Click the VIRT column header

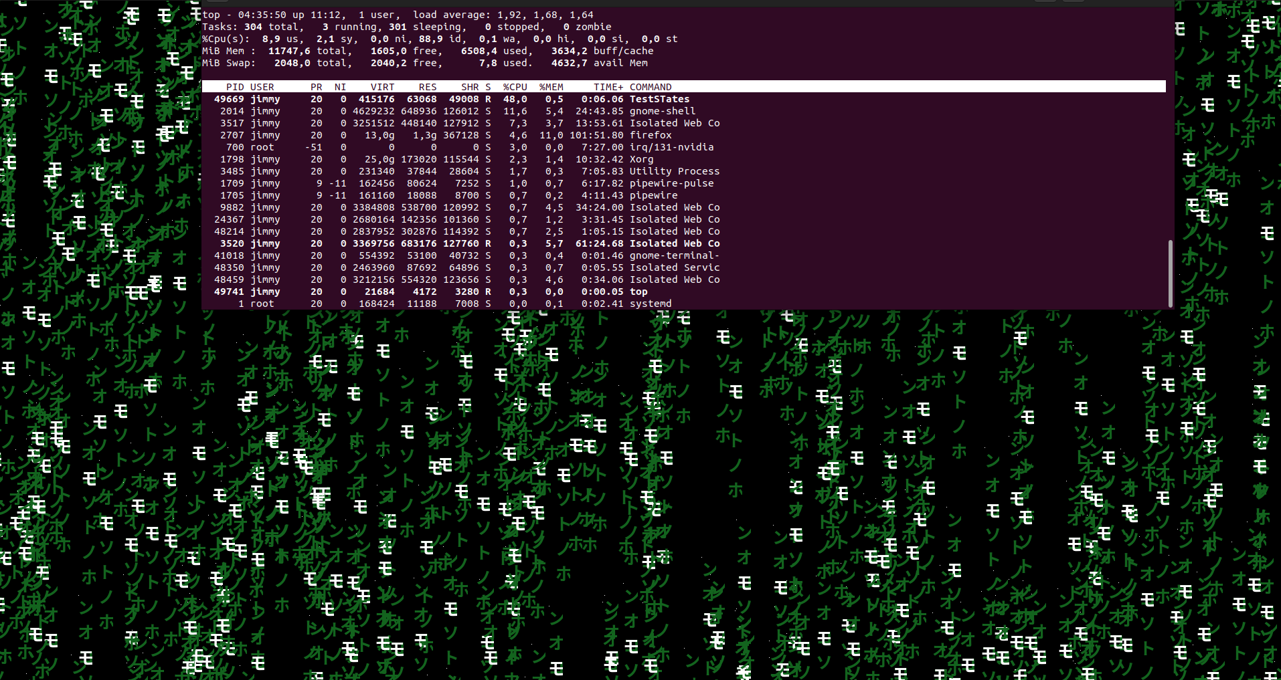coord(383,87)
